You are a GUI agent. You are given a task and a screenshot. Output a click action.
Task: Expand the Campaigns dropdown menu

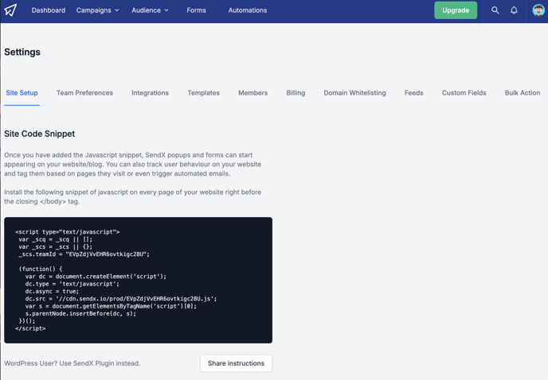(97, 10)
